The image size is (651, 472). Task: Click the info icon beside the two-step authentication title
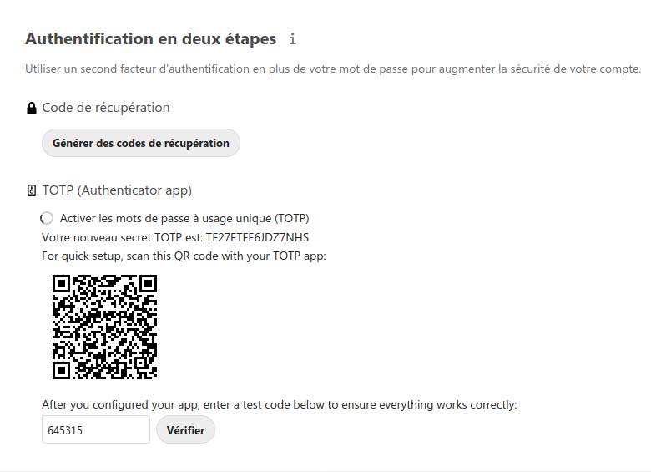tap(293, 39)
